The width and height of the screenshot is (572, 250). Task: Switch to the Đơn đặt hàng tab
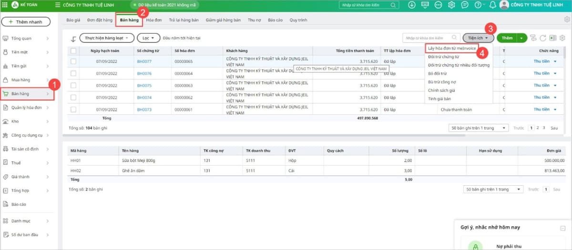point(100,20)
